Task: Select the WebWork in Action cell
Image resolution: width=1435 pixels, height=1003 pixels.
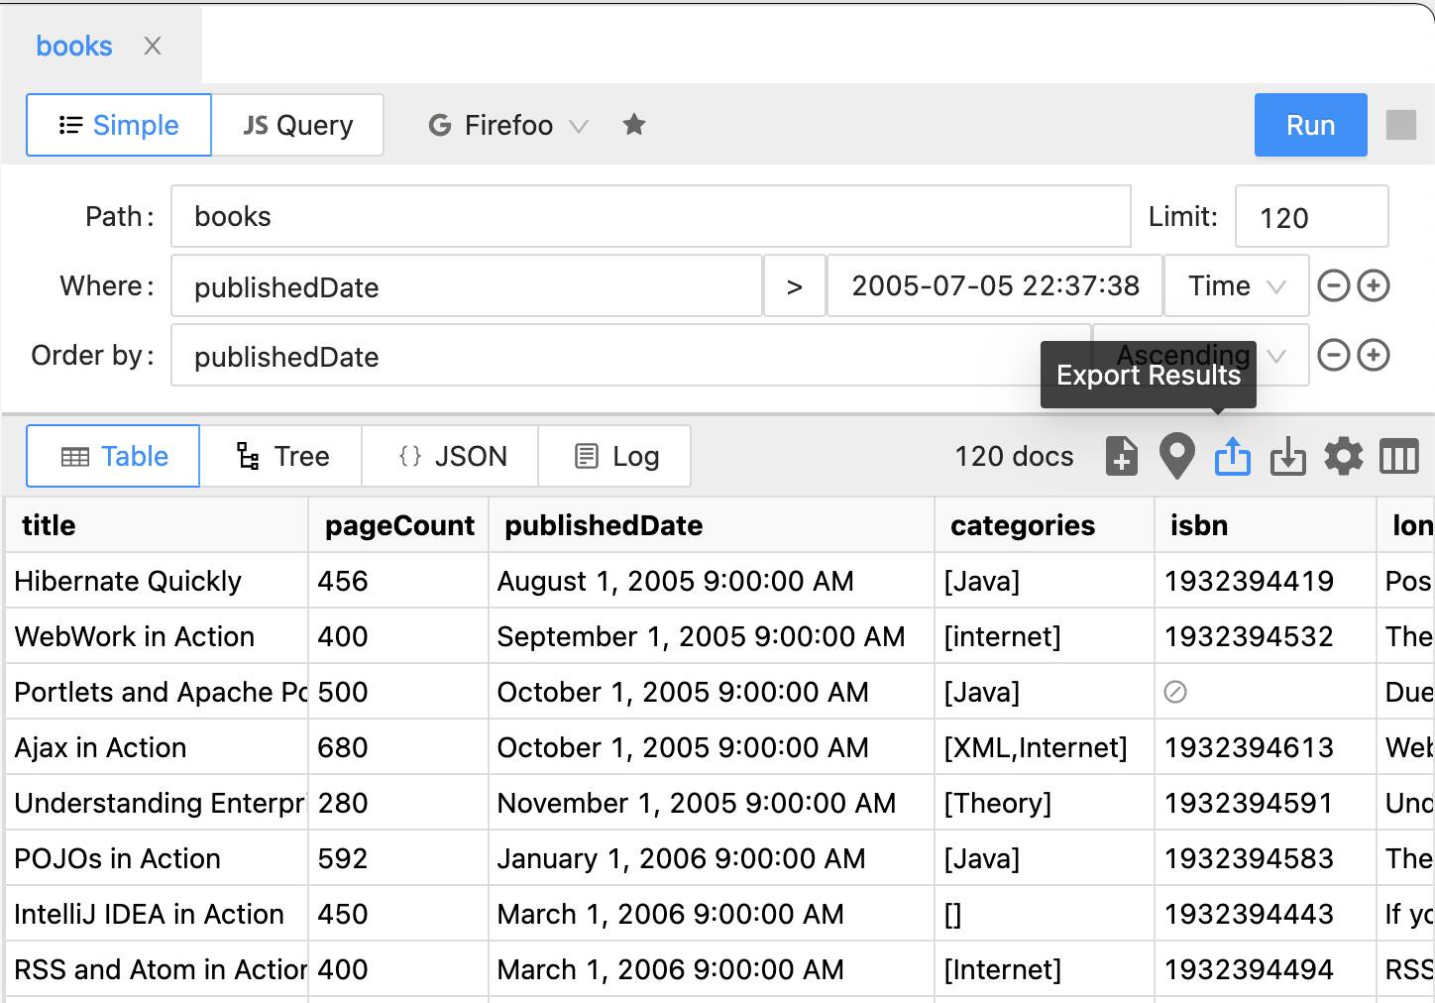Action: [x=158, y=636]
